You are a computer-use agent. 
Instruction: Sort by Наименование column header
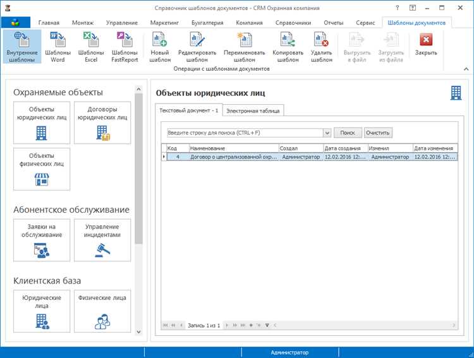pos(234,148)
